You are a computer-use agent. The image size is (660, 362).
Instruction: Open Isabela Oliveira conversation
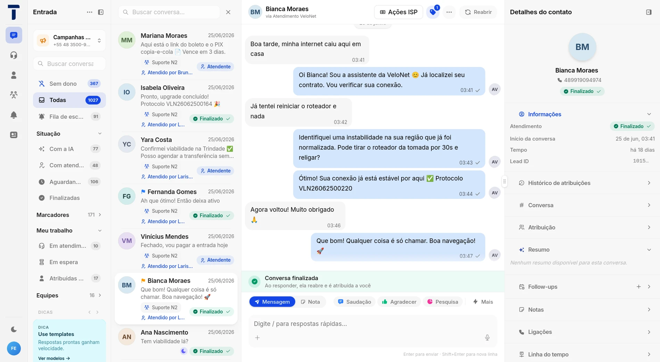tap(176, 106)
